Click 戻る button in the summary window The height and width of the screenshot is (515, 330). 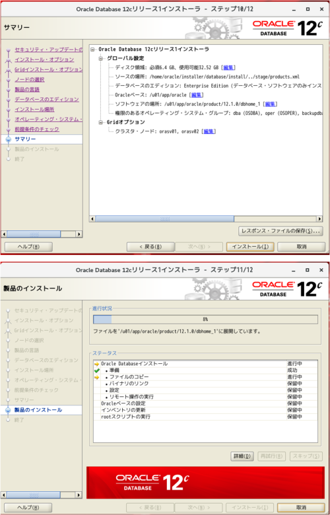click(x=150, y=247)
